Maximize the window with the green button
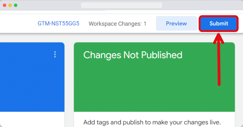The width and height of the screenshot is (243, 127). click(x=16, y=5)
